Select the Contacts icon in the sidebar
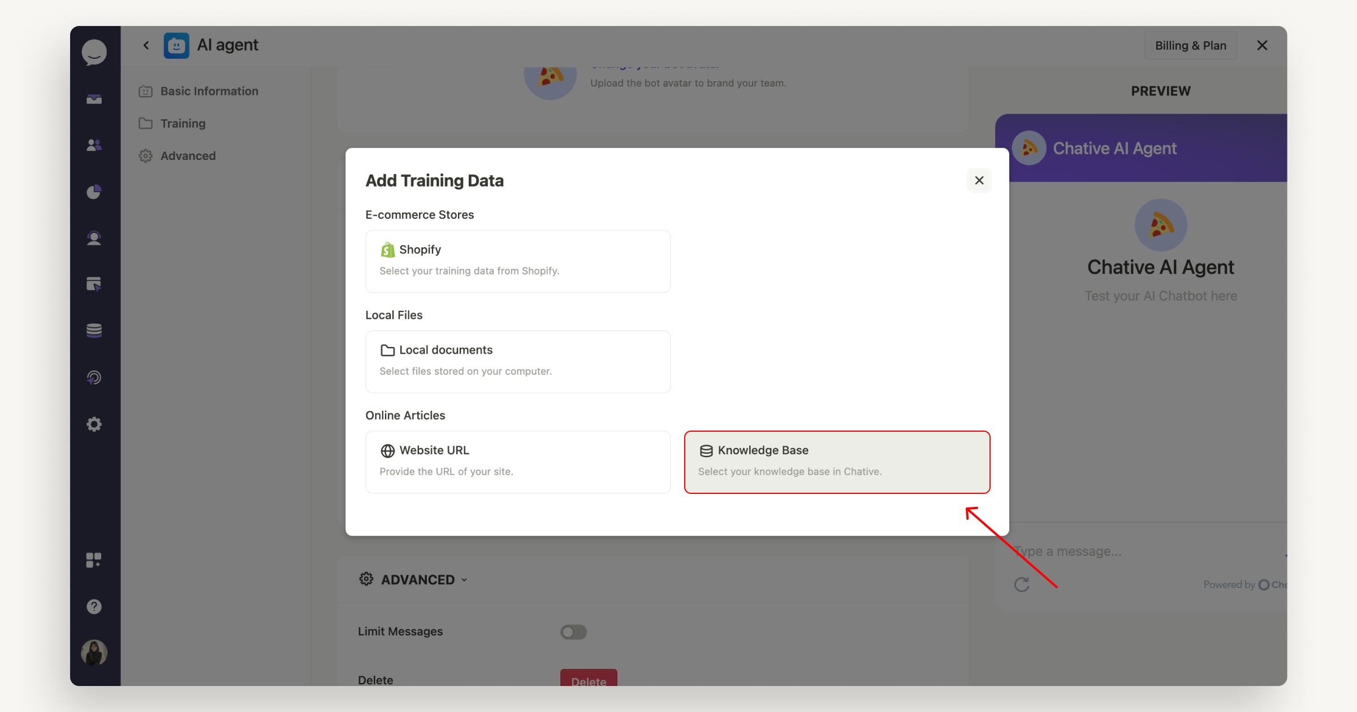Screen dimensions: 1357x712 (x=94, y=145)
